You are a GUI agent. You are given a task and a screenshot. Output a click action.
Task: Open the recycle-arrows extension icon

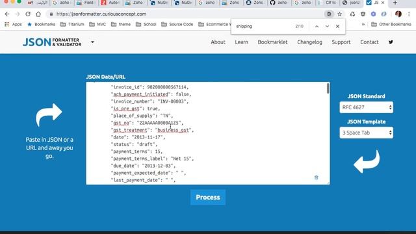pos(352,14)
